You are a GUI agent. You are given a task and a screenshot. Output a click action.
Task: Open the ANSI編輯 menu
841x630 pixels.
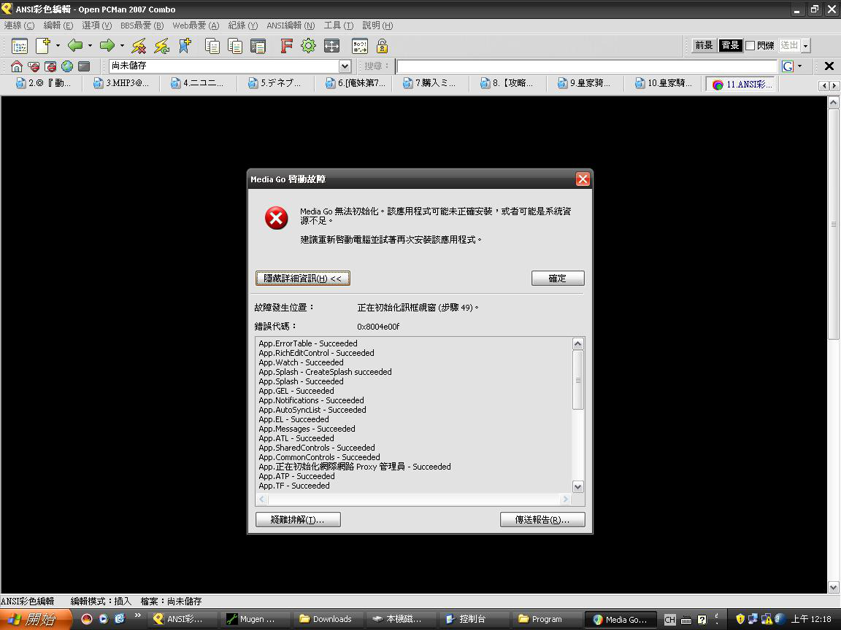[x=291, y=26]
